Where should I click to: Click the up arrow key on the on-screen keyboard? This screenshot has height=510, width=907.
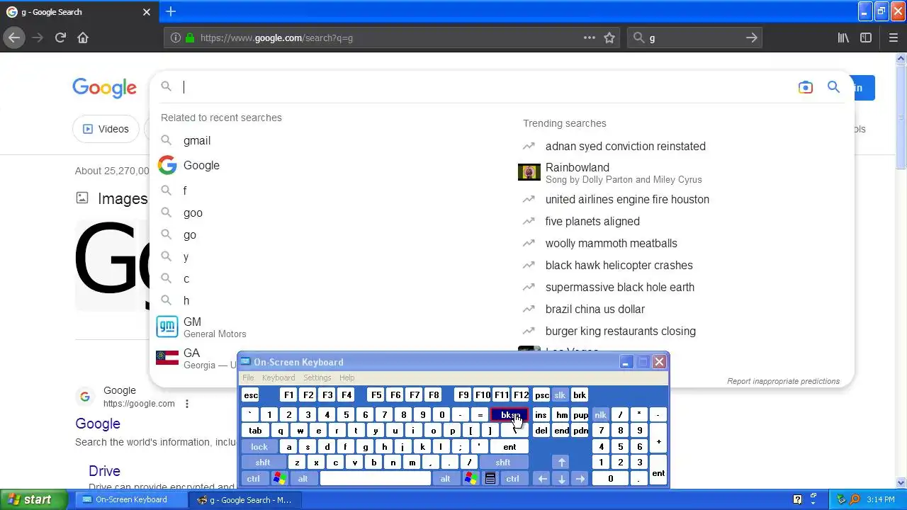click(561, 463)
